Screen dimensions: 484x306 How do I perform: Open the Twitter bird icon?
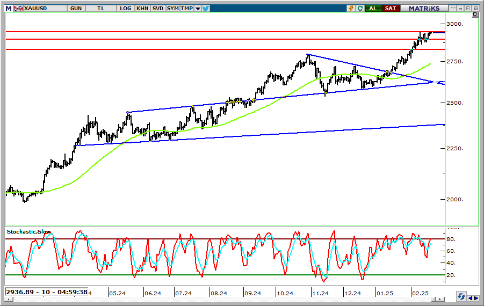[206, 8]
